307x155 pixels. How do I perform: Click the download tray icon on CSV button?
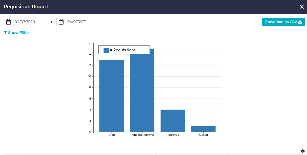pyautogui.click(x=300, y=22)
